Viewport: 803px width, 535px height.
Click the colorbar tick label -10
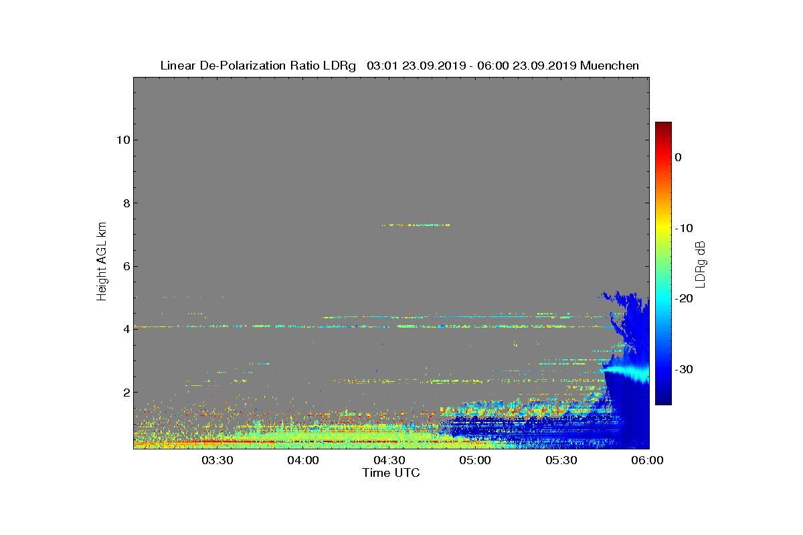point(683,228)
